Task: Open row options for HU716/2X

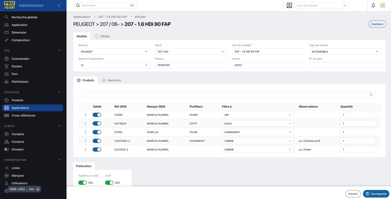Action: click(x=86, y=124)
